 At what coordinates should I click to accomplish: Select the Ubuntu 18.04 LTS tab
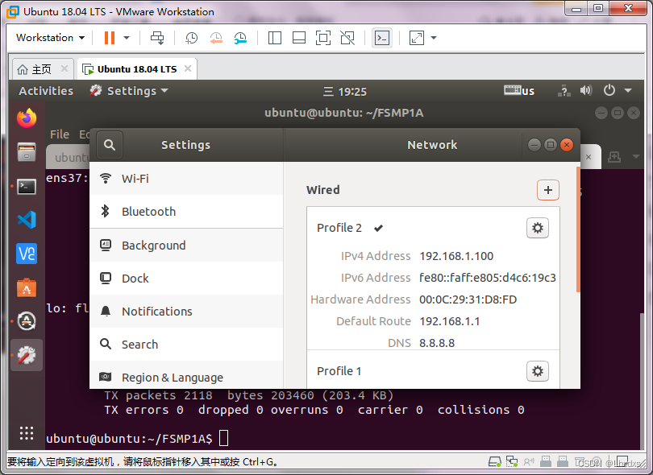click(136, 69)
